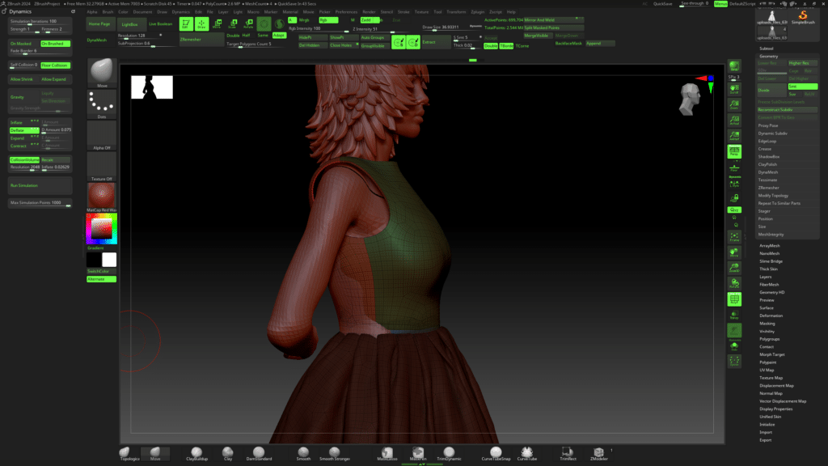The width and height of the screenshot is (828, 466).
Task: Pick the ClayBuildup brush
Action: (x=196, y=453)
